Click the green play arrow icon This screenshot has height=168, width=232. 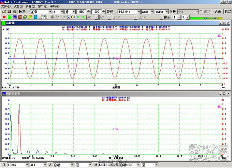coord(78,17)
